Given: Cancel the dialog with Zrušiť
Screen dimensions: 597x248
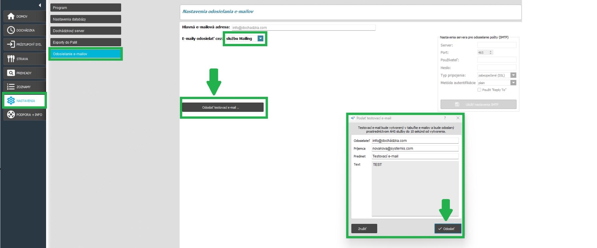Looking at the screenshot, I should coord(364,229).
